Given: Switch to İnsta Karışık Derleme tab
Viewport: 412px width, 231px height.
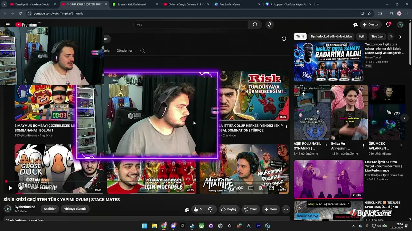Looking at the screenshot, I should (x=186, y=4).
